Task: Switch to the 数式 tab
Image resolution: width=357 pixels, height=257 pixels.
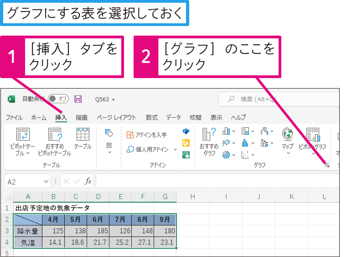Action: tap(152, 117)
